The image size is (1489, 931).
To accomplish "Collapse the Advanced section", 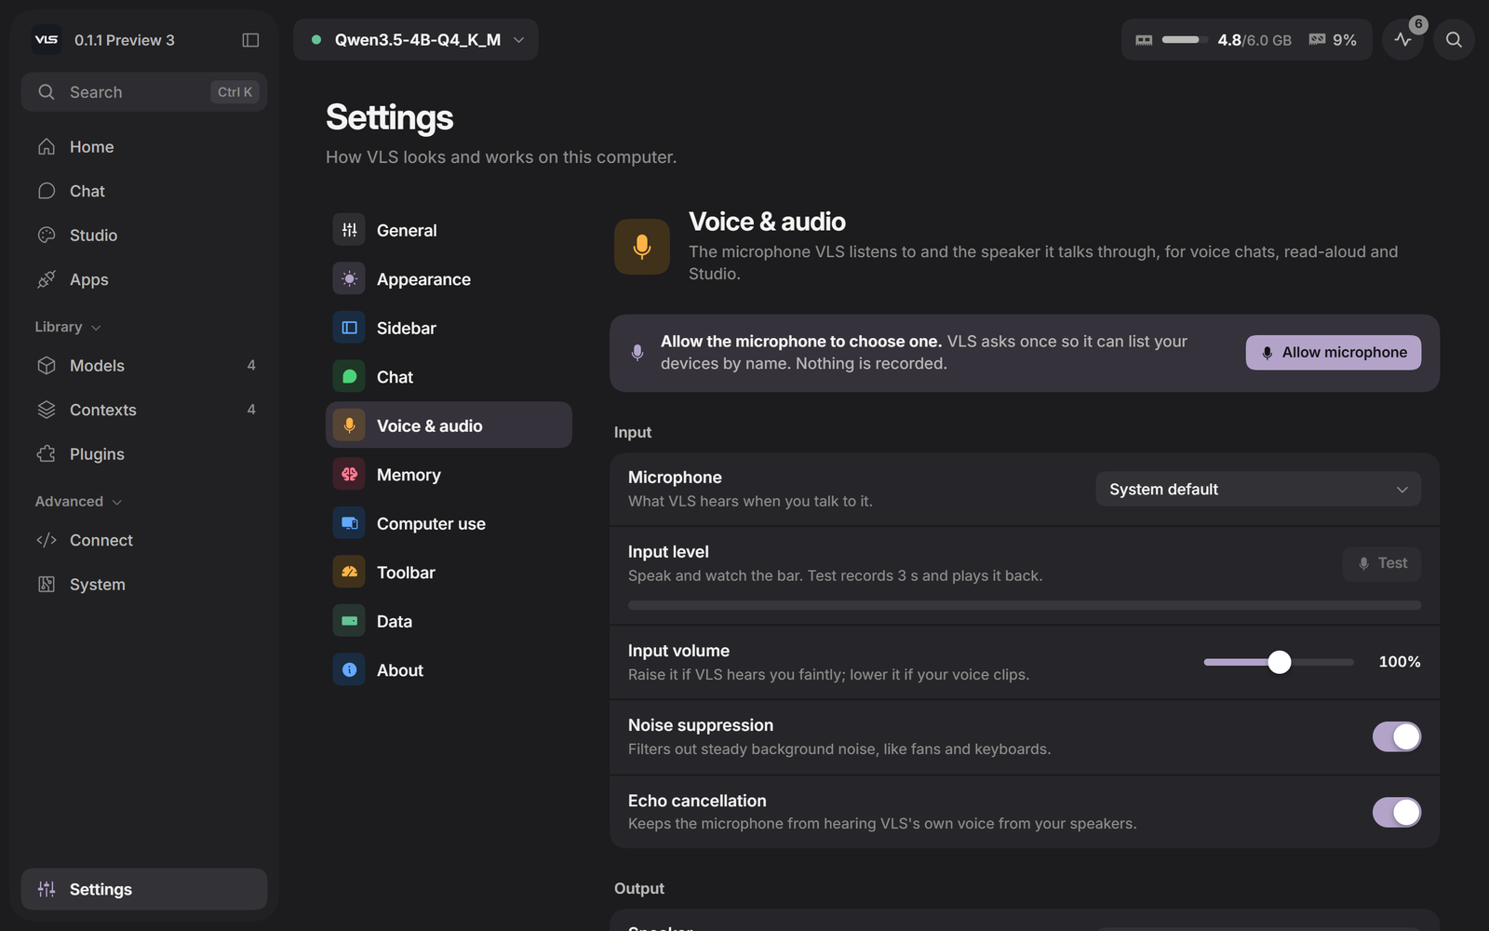I will 78,501.
